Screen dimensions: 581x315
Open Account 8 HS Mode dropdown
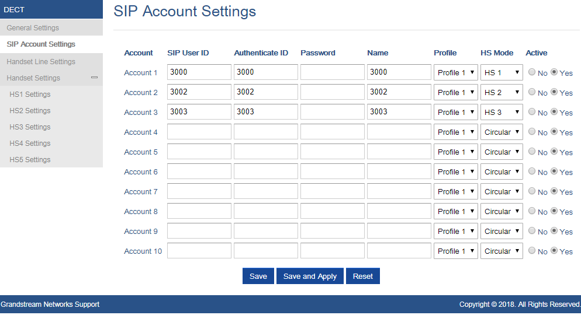click(x=502, y=212)
